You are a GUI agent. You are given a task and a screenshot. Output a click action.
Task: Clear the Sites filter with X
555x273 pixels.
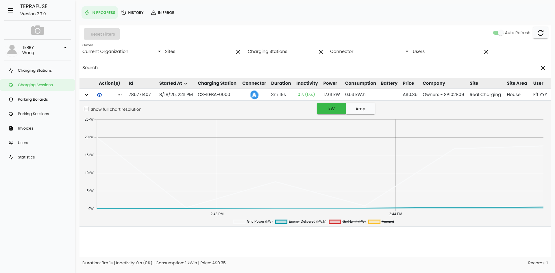238,52
